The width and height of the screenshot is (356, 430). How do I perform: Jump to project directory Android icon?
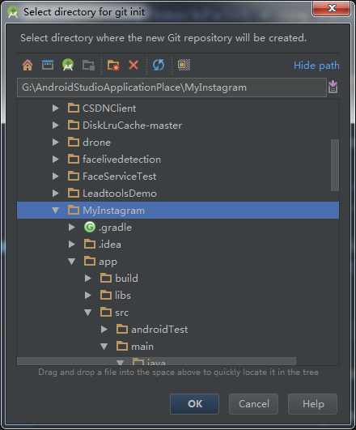(x=68, y=65)
